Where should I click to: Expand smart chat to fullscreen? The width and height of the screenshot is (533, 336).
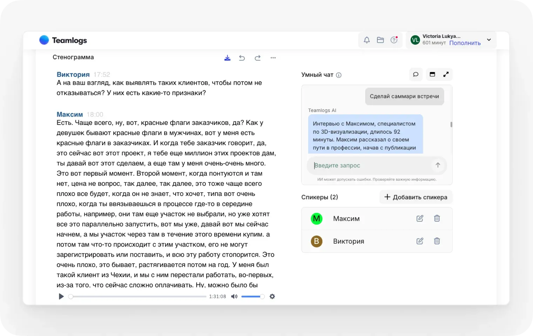tap(446, 74)
